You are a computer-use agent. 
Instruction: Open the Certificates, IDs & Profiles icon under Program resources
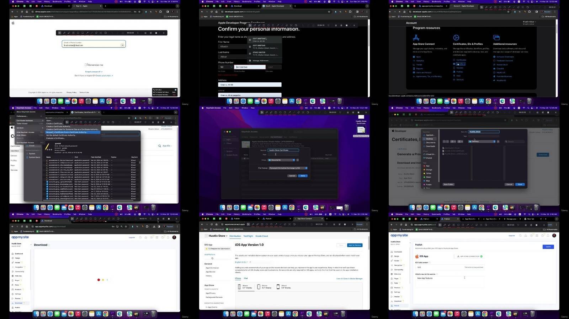point(456,38)
